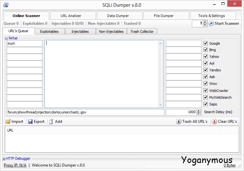
Task: Click the inurl: input field
Action: [24, 43]
